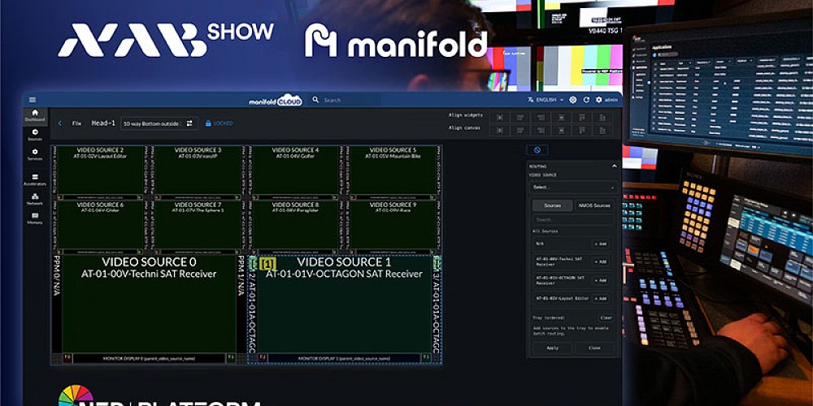
Task: Click the refresh icon in top bar
Action: (586, 100)
